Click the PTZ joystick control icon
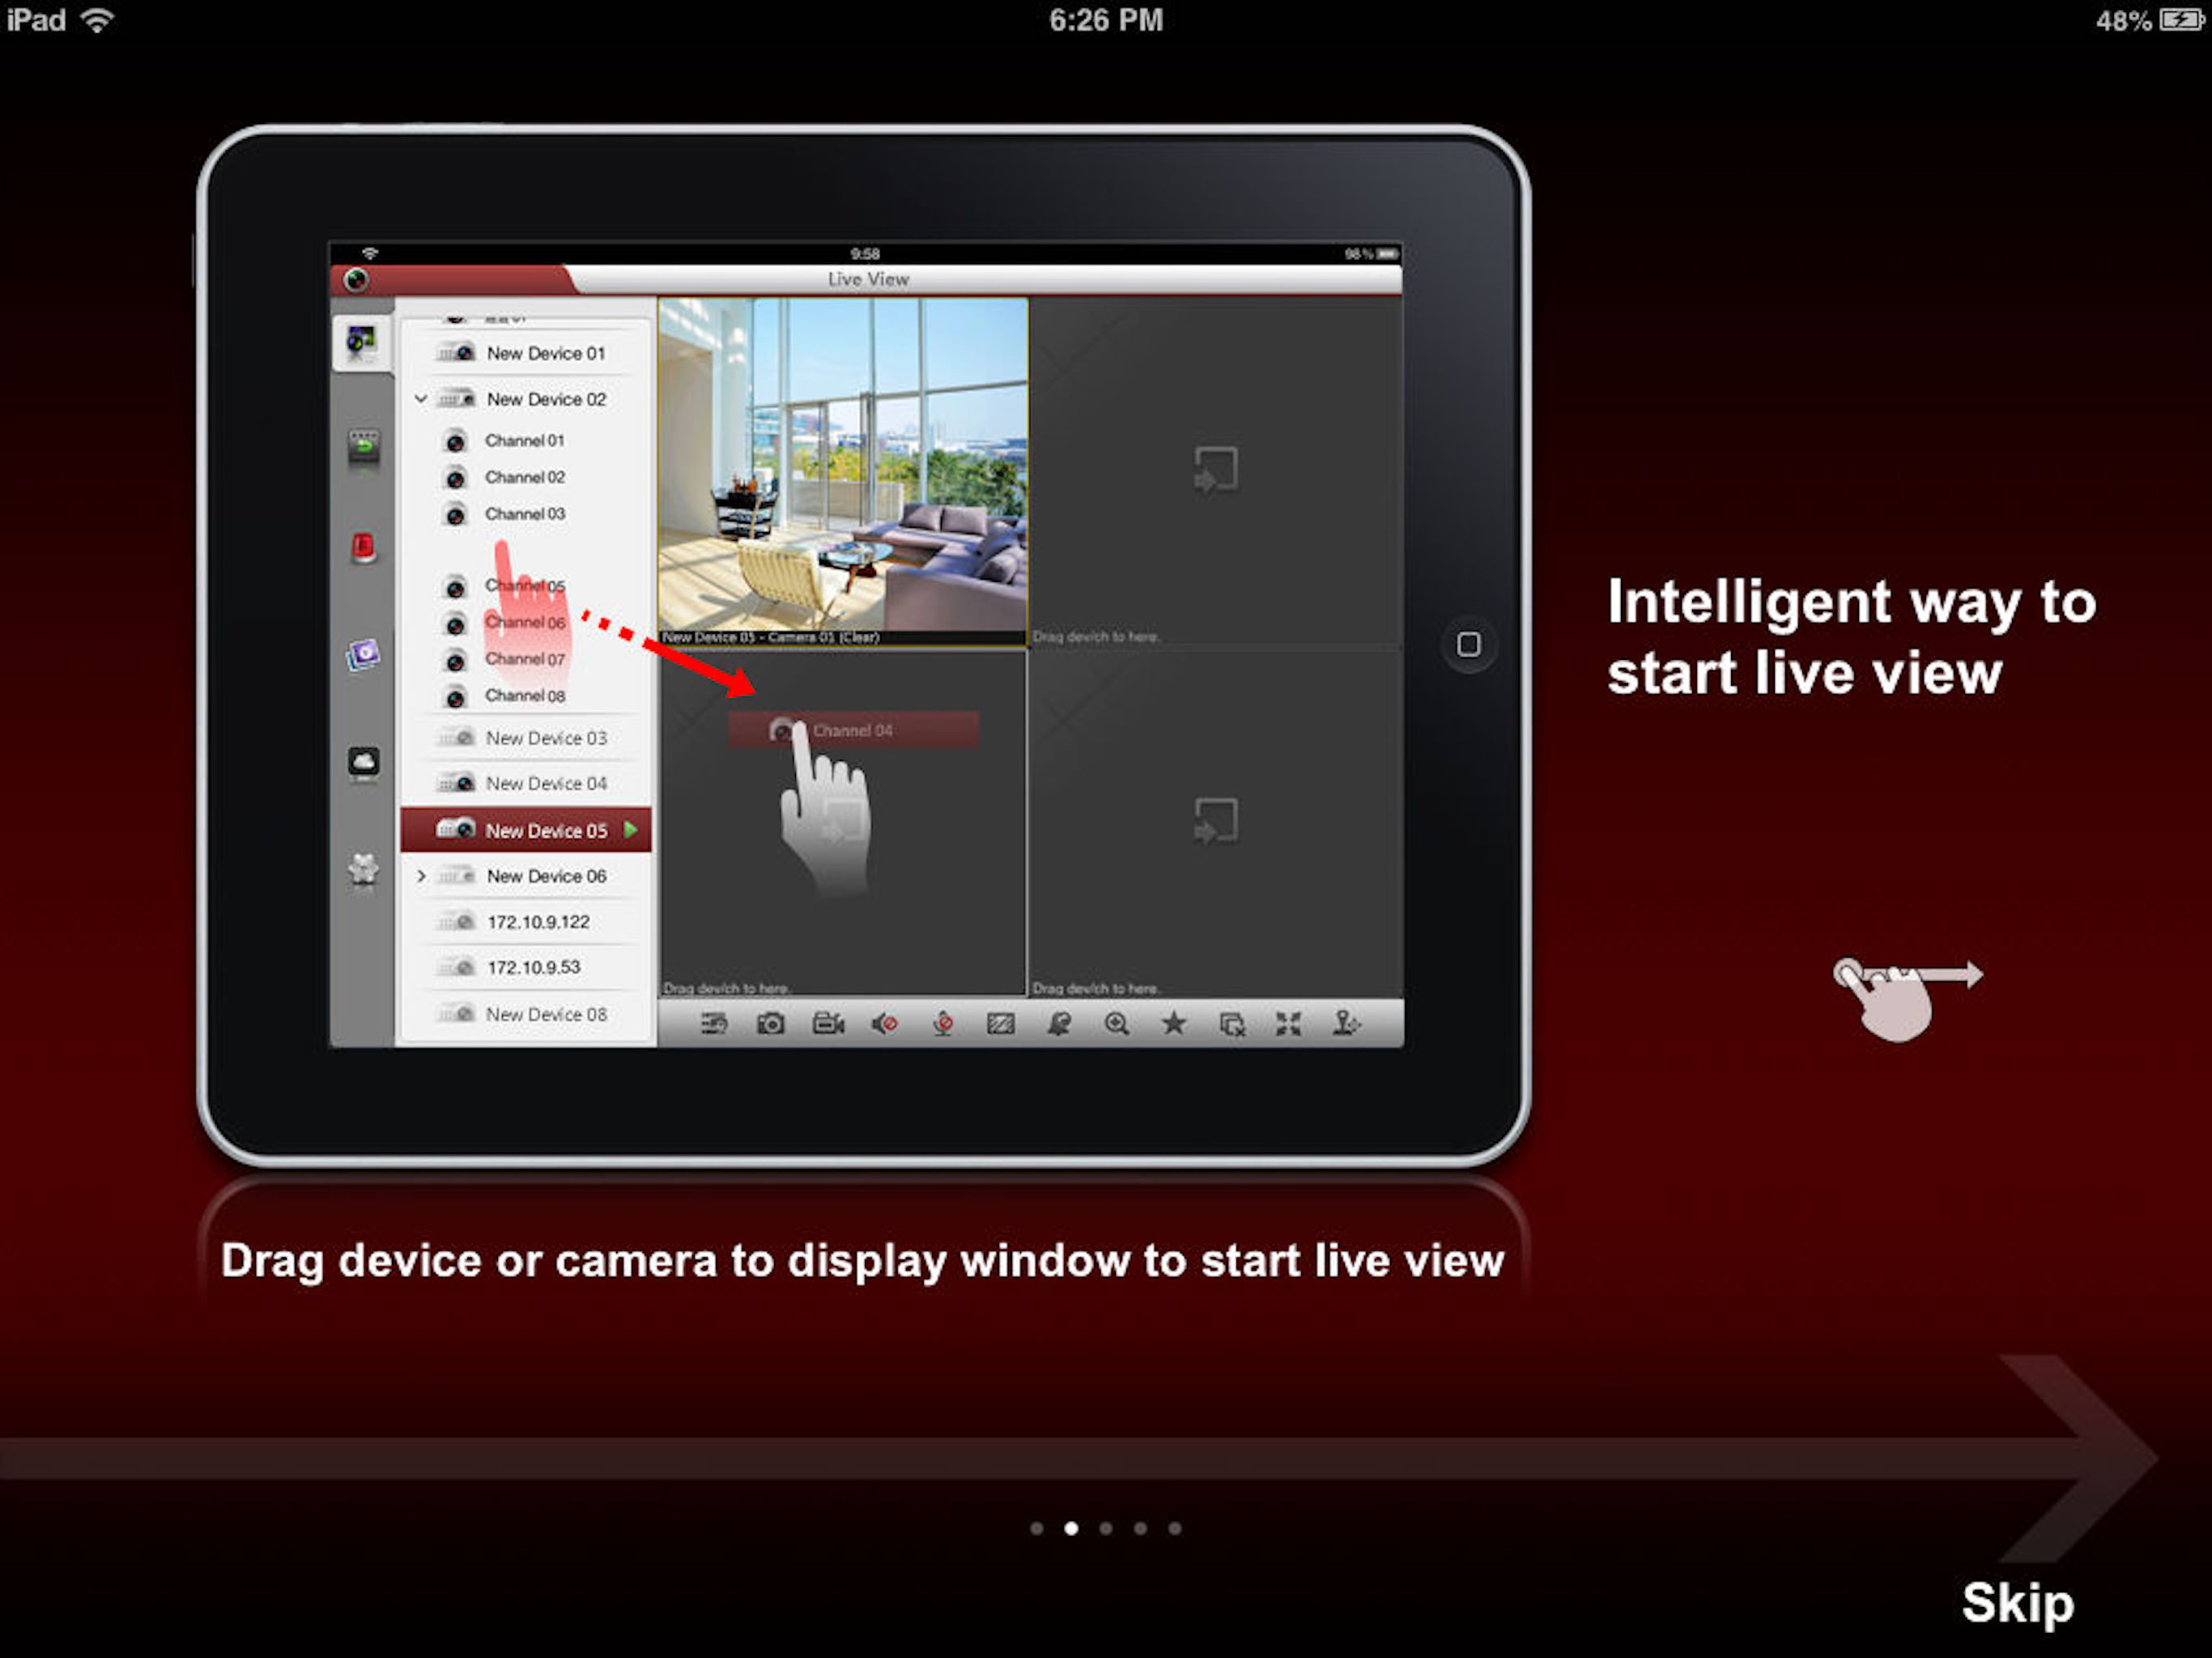Image resolution: width=2212 pixels, height=1658 pixels. 1346,1023
